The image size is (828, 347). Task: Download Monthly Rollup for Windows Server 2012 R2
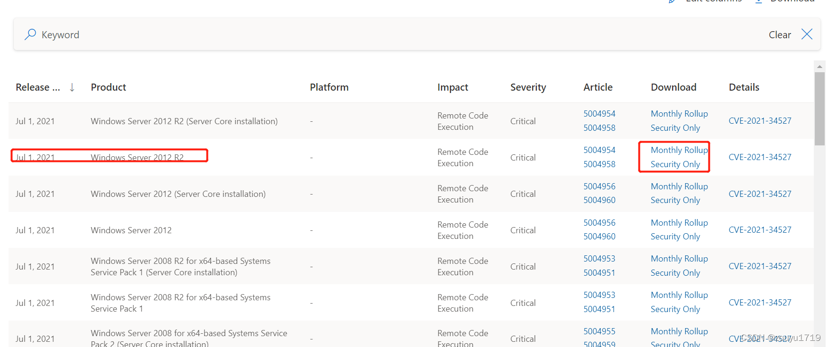(679, 150)
